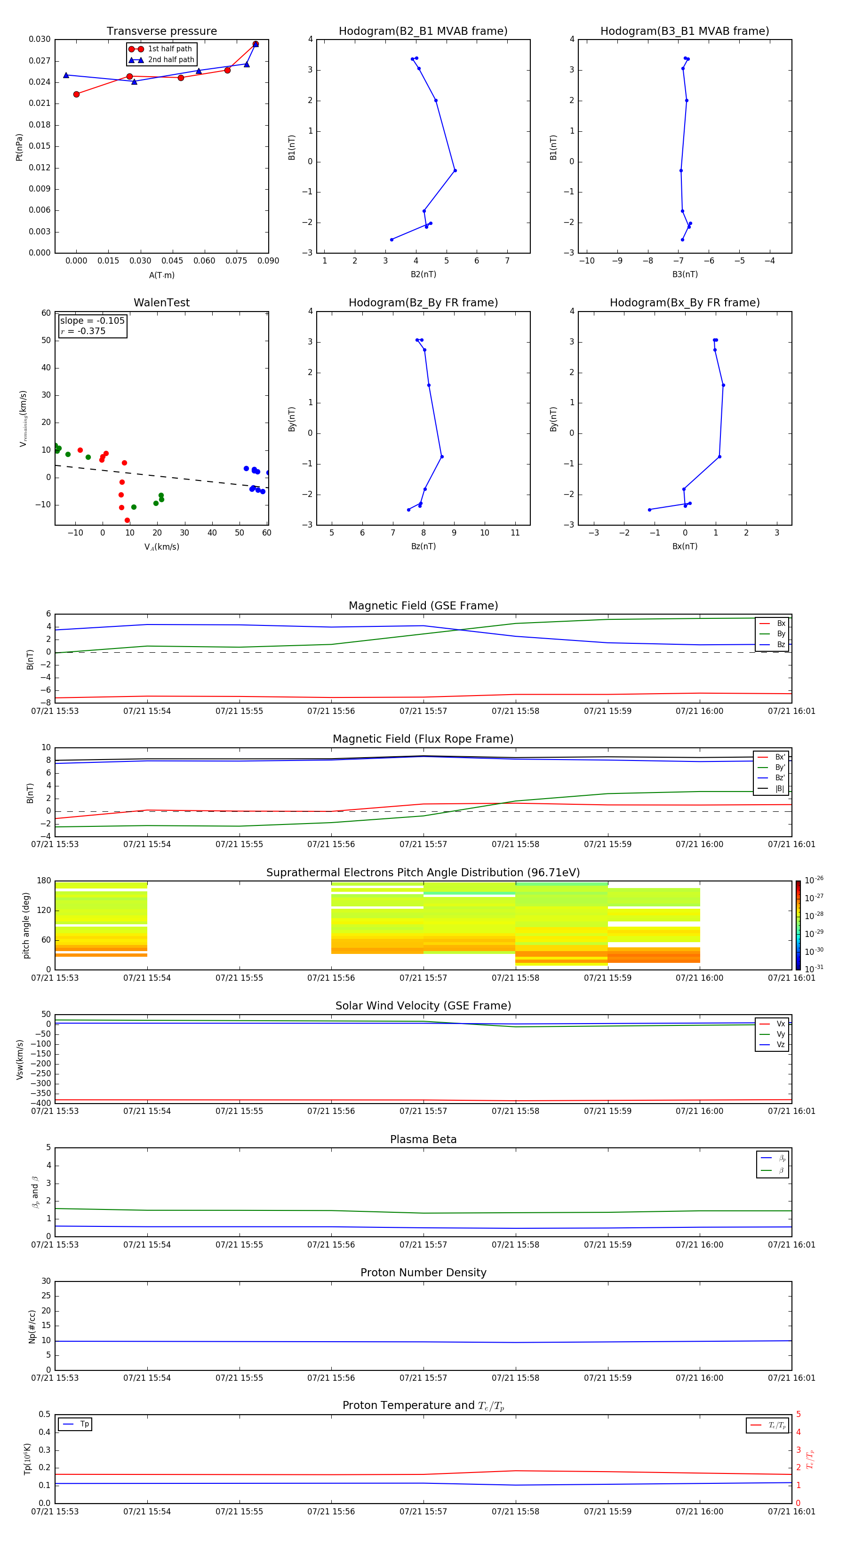
Task: Click the Plasma Beta plot title
Action: pos(423,1139)
